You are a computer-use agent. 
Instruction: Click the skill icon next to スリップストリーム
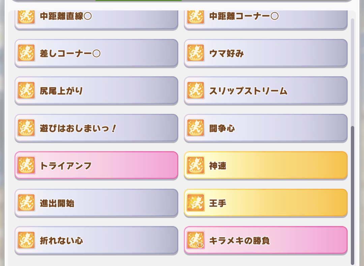(x=196, y=90)
